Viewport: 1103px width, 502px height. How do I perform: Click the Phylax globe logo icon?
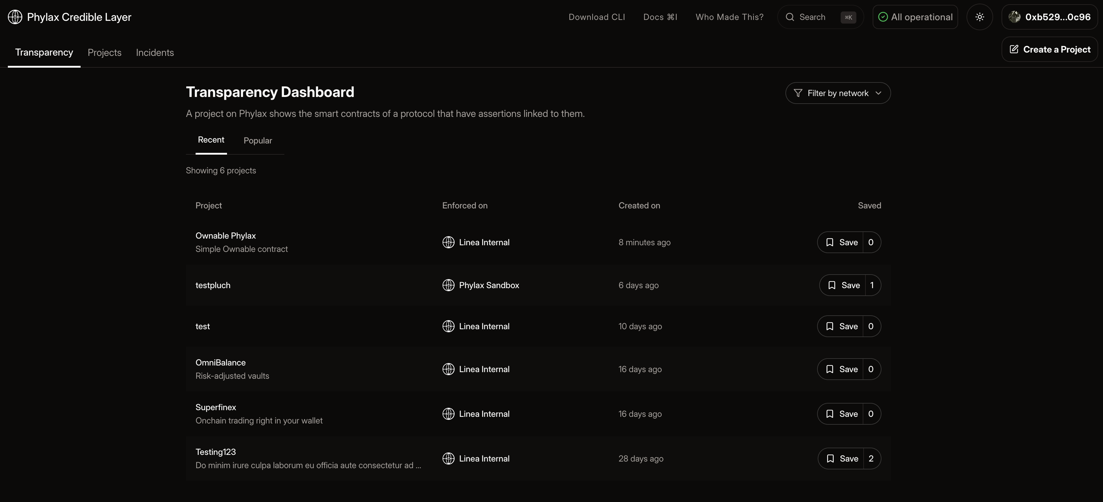coord(15,17)
